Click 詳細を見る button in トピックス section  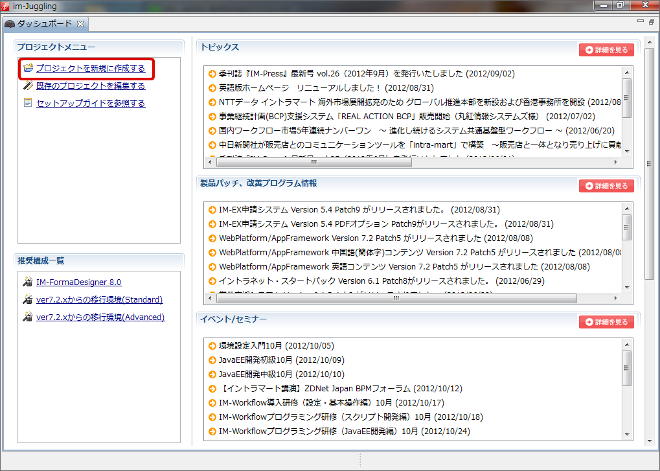[606, 50]
